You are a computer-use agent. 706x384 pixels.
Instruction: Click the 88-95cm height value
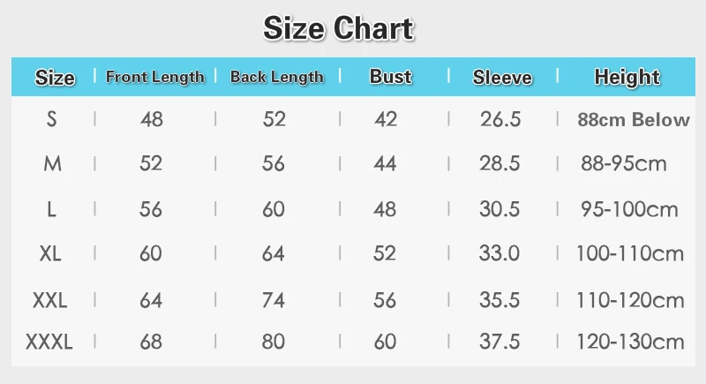coord(624,163)
